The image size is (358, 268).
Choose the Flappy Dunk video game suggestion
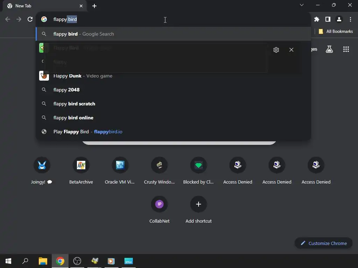pos(173,76)
